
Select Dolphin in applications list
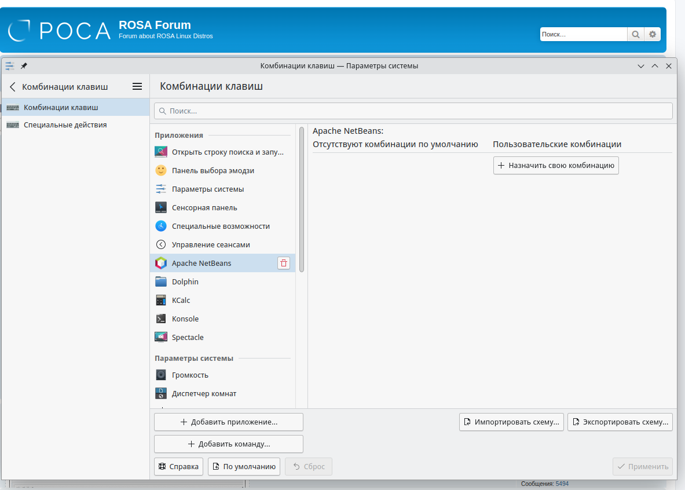[223, 281]
